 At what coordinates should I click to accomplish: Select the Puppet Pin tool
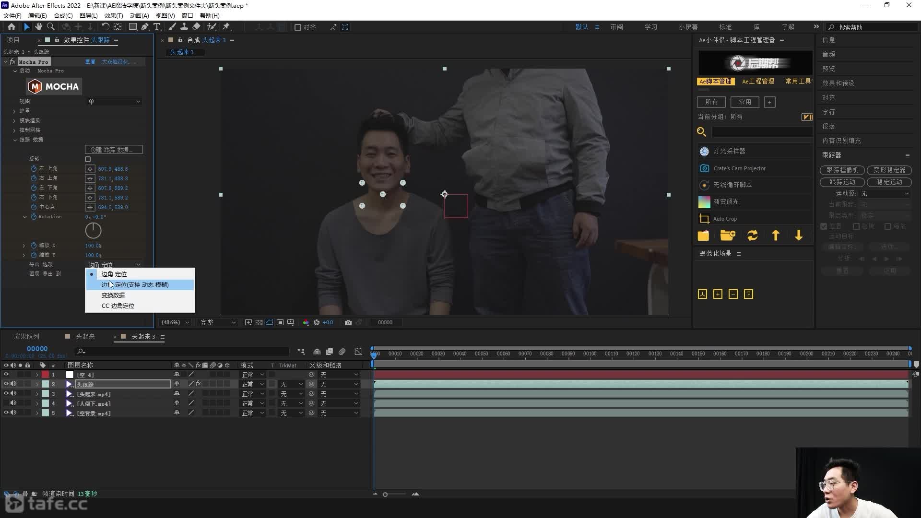point(226,27)
